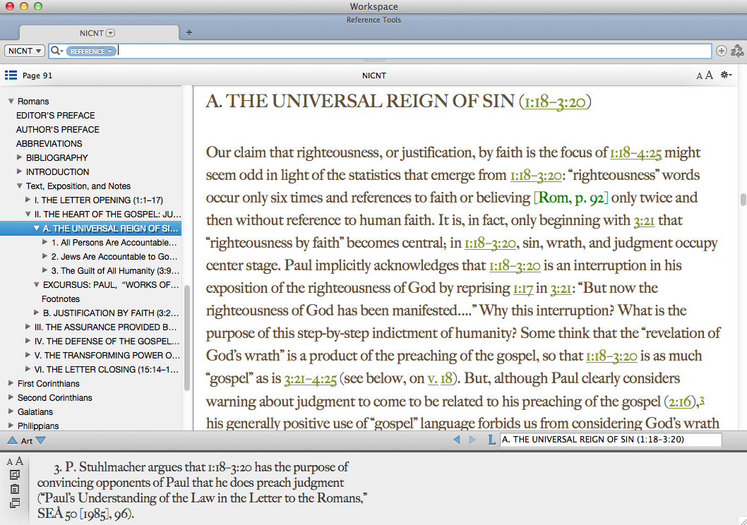Collapse the Romans tree node
This screenshot has width=747, height=525.
click(x=11, y=101)
